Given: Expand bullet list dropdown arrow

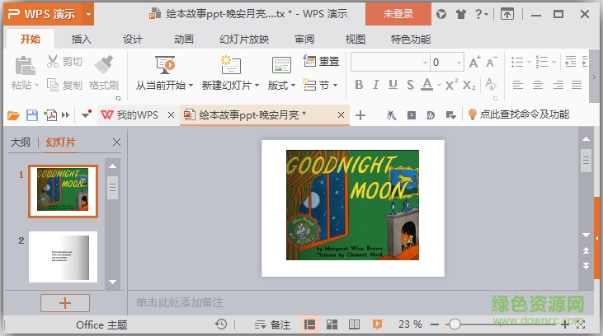Looking at the screenshot, I should tap(529, 62).
